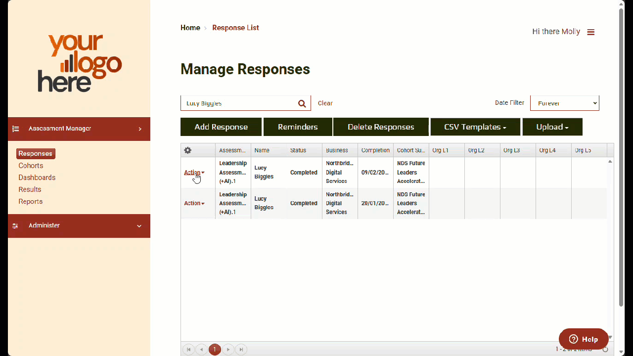Viewport: 633px width, 356px height.
Task: Jump to the last page of results
Action: click(241, 350)
